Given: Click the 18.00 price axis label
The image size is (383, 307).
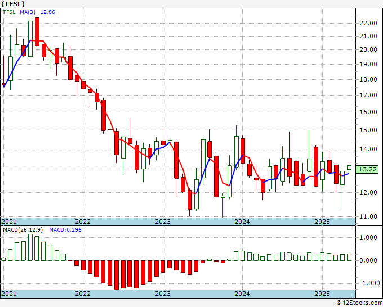Looking at the screenshot, I should point(368,79).
